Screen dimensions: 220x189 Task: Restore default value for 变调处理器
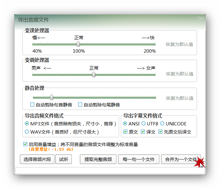click(x=180, y=74)
